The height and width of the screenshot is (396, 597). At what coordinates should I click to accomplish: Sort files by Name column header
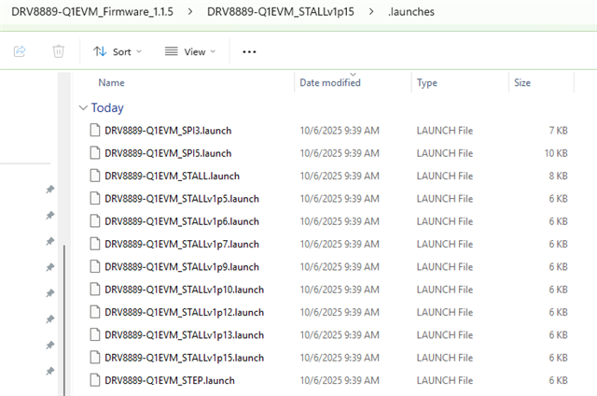(112, 83)
